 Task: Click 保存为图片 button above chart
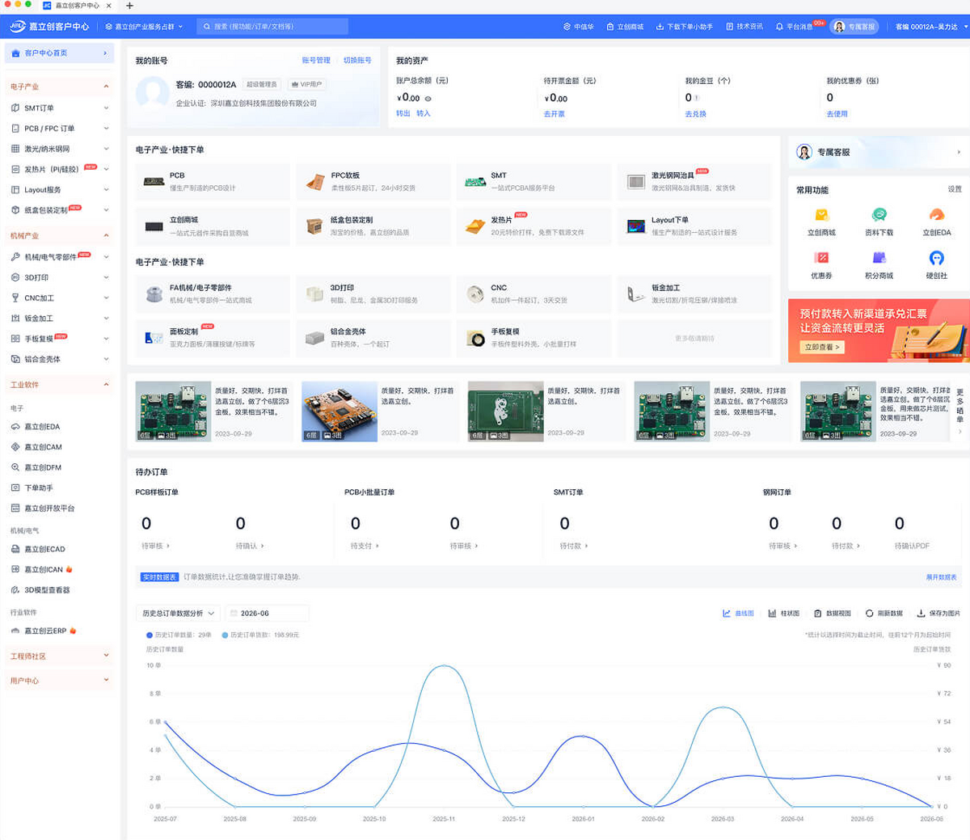938,614
